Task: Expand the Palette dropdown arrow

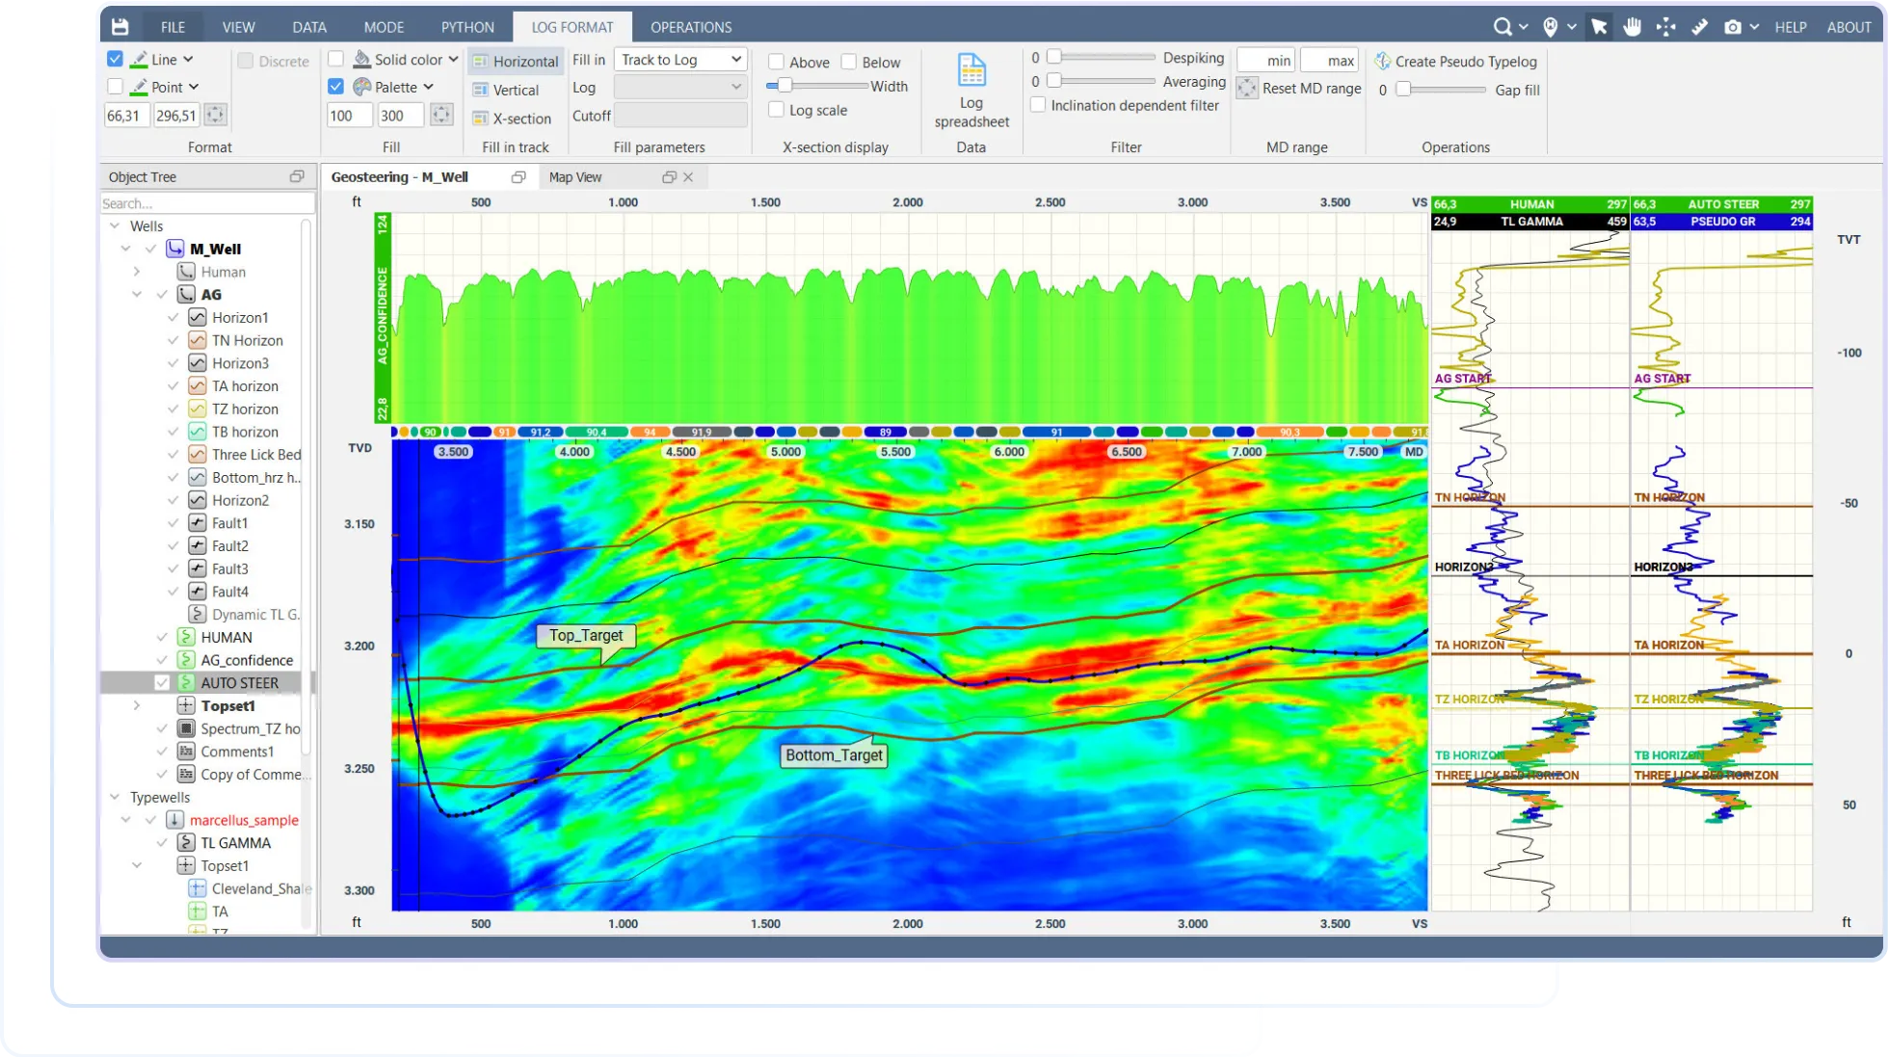Action: pos(429,87)
